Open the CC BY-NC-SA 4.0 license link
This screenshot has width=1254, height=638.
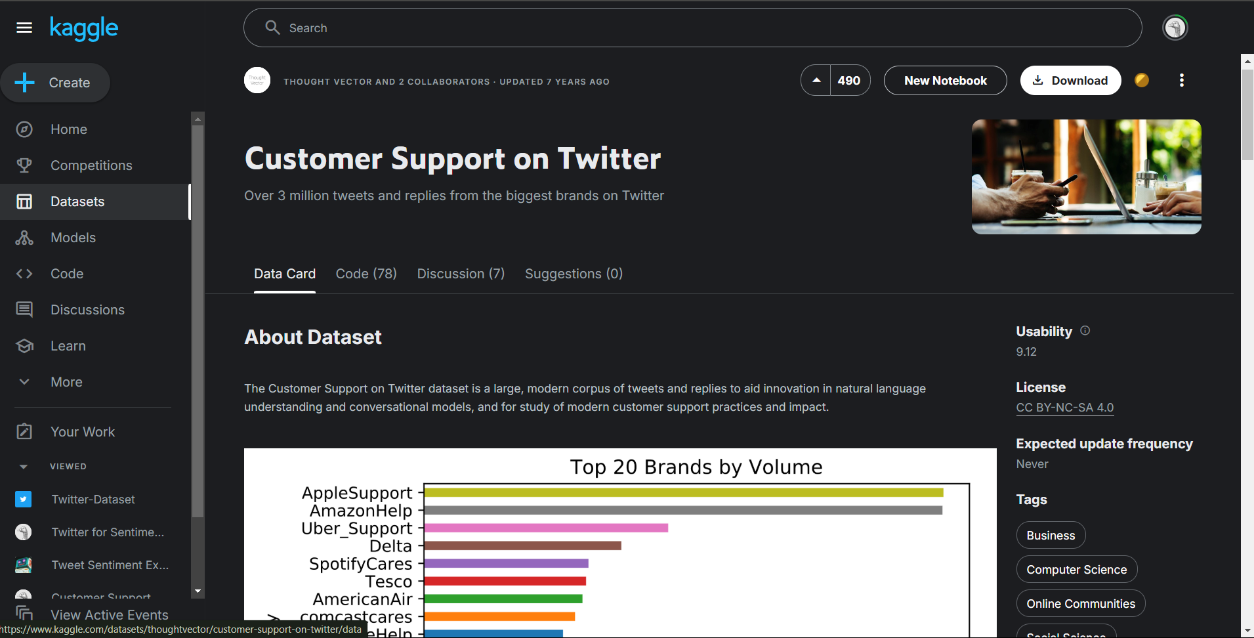[x=1064, y=408]
